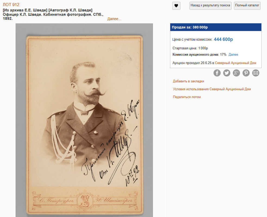The width and height of the screenshot is (267, 217).
Task: Open Условия использования Северный Аукционный Дом
Action: [x=212, y=89]
